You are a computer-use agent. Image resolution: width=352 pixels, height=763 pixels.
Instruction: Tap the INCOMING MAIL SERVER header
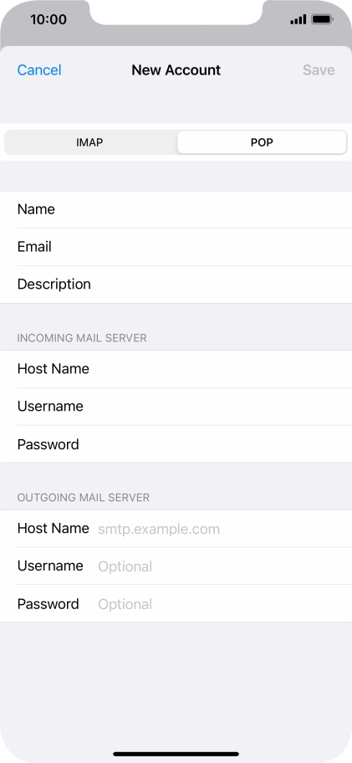[82, 338]
